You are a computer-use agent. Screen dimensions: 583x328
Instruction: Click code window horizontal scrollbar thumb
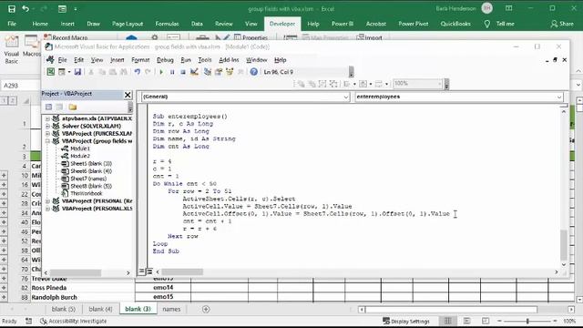182,272
